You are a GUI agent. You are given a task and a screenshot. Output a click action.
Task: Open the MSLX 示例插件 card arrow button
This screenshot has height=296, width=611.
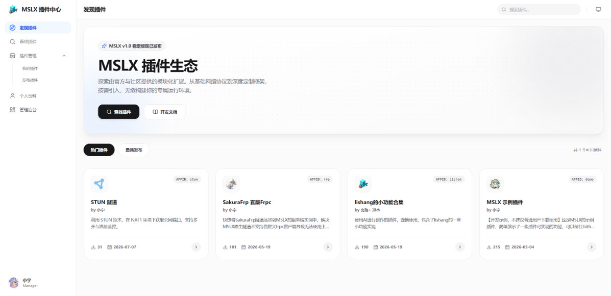[592, 247]
